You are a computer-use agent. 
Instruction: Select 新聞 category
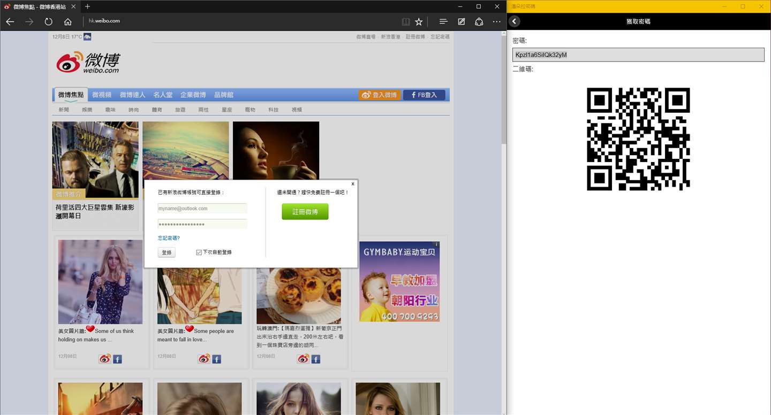64,110
